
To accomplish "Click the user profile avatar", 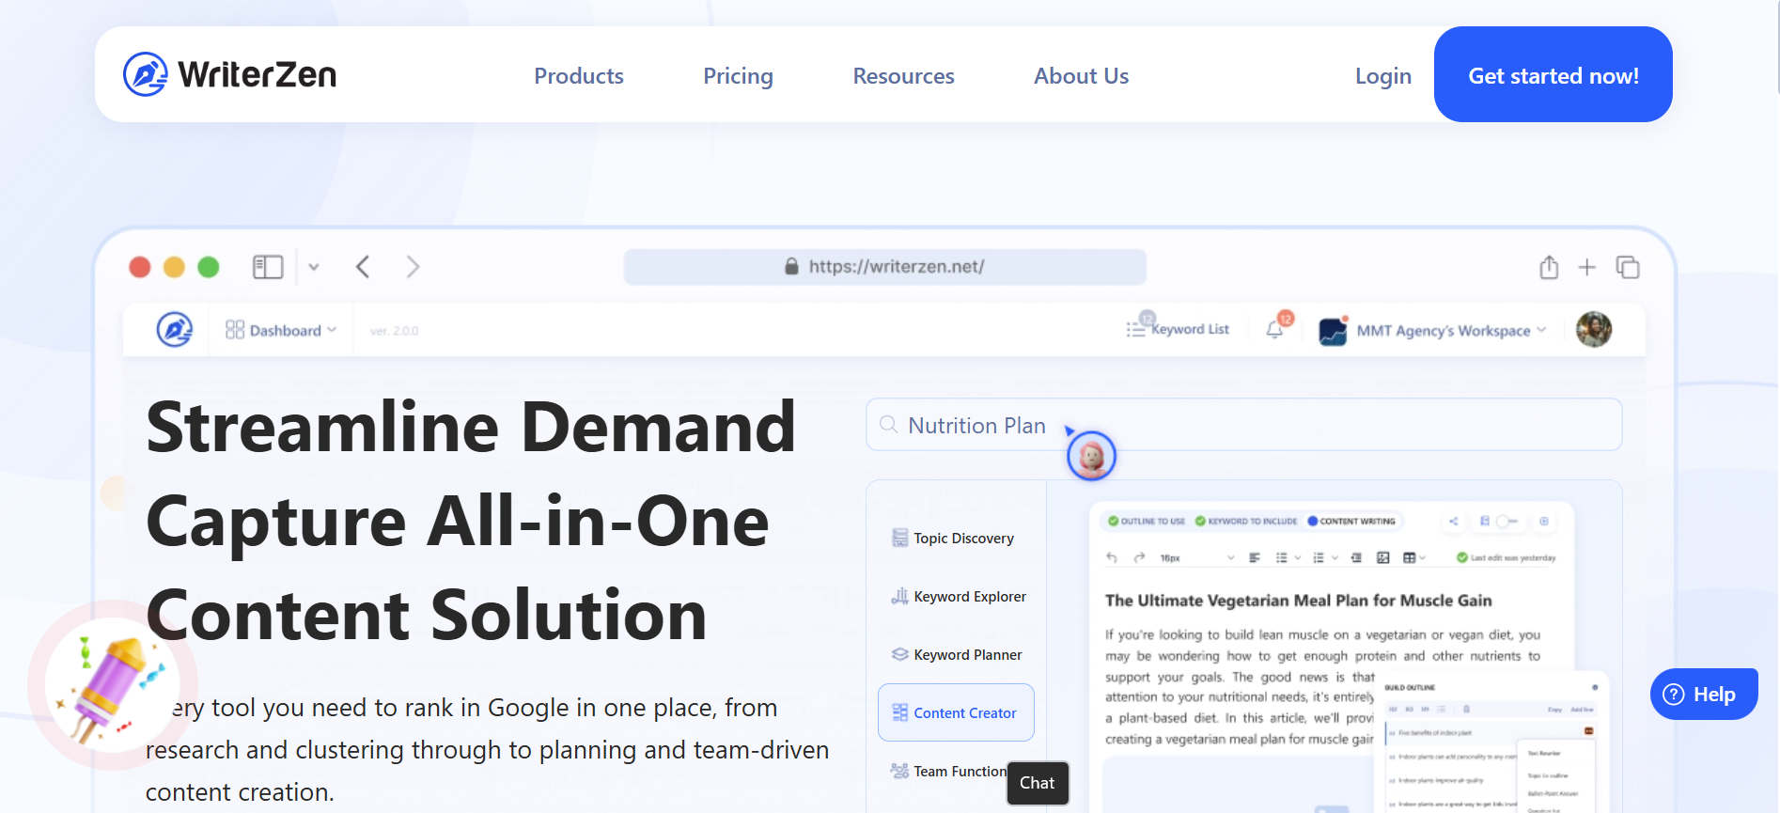I will (1593, 330).
